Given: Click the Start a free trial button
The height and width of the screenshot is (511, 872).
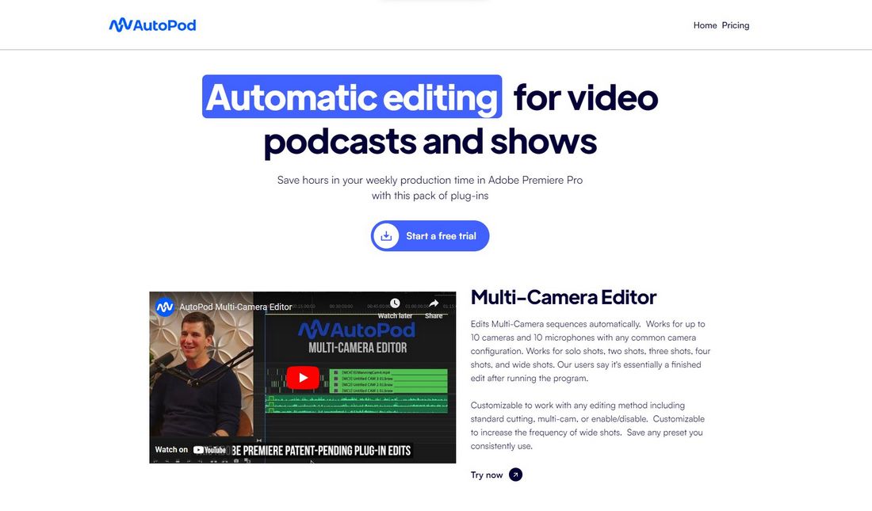Looking at the screenshot, I should pyautogui.click(x=430, y=236).
